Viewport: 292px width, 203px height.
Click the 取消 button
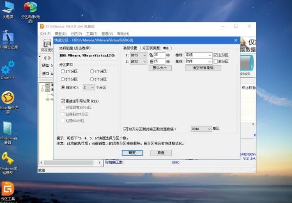[161, 153]
